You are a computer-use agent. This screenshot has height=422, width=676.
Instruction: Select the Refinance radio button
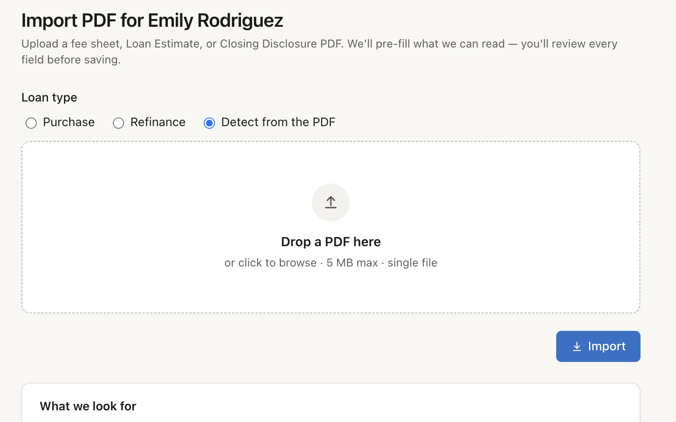[119, 123]
